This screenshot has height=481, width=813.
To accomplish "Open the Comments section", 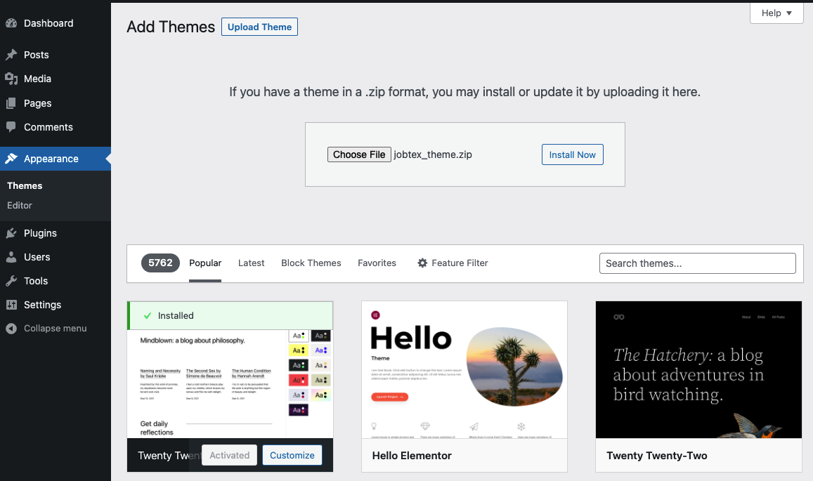I will point(56,127).
